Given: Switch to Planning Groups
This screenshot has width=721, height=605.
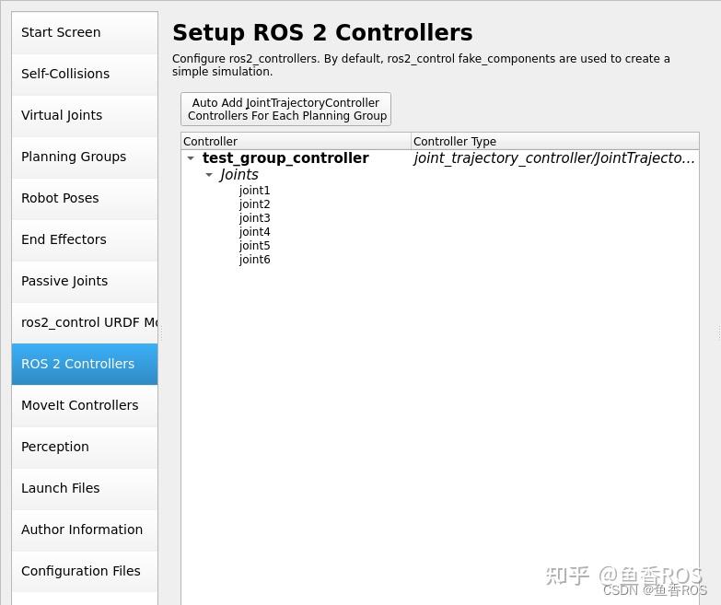Looking at the screenshot, I should coord(85,157).
